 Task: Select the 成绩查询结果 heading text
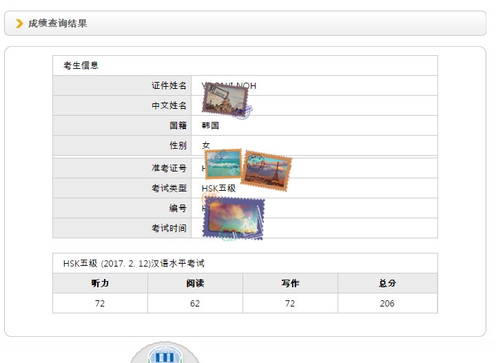point(58,23)
